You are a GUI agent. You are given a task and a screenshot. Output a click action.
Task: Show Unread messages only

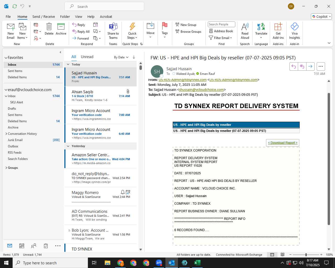coord(87,57)
